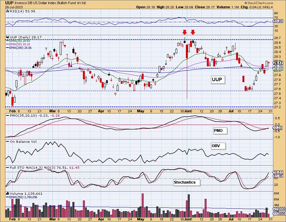
Task: Click the 8M volume axis label
Action: point(276,193)
